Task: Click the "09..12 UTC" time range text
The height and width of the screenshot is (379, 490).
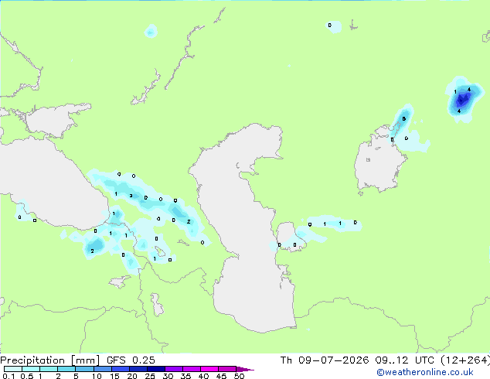Action: (x=407, y=360)
